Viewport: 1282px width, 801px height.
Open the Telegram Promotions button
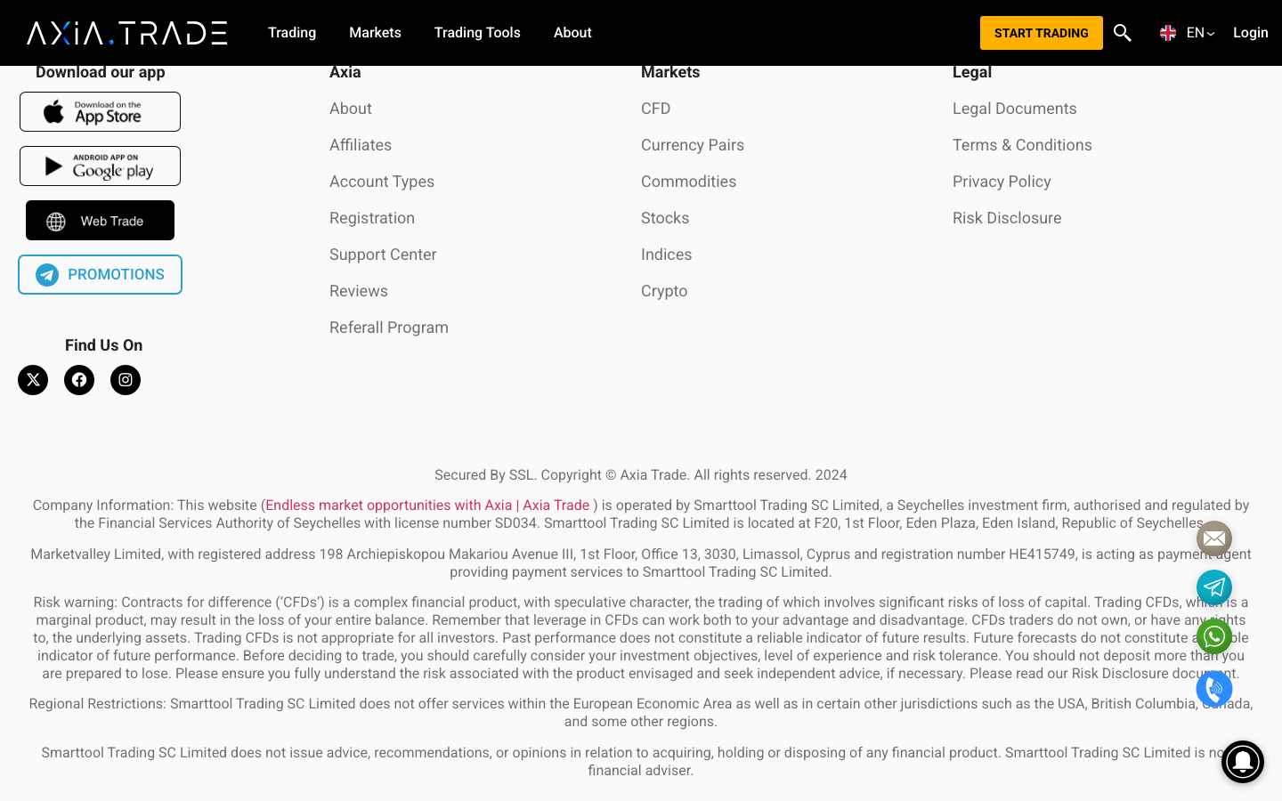[100, 275]
